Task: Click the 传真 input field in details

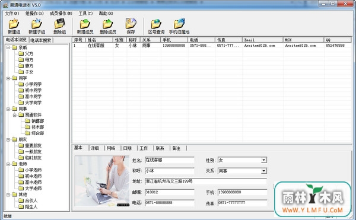Action: pyautogui.click(x=242, y=203)
